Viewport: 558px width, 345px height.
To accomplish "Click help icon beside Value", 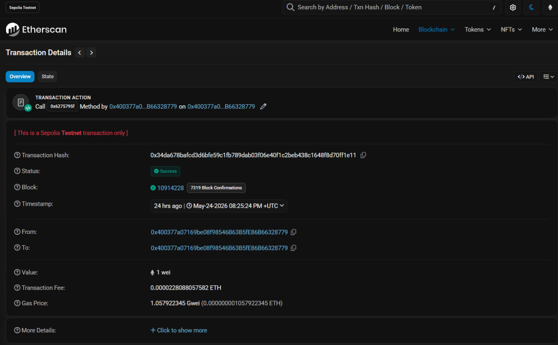I will coord(17,273).
